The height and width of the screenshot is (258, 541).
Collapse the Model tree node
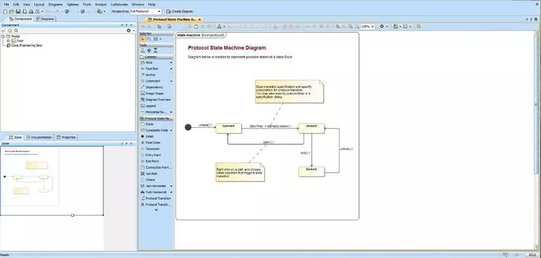pos(3,36)
